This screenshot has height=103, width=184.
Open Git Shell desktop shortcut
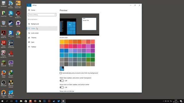(11, 64)
